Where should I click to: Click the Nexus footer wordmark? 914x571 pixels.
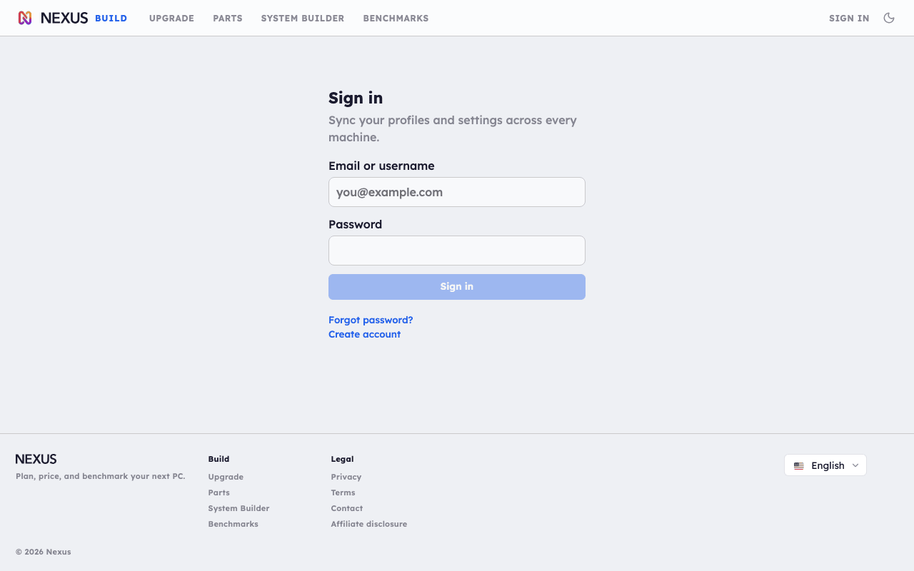point(36,459)
